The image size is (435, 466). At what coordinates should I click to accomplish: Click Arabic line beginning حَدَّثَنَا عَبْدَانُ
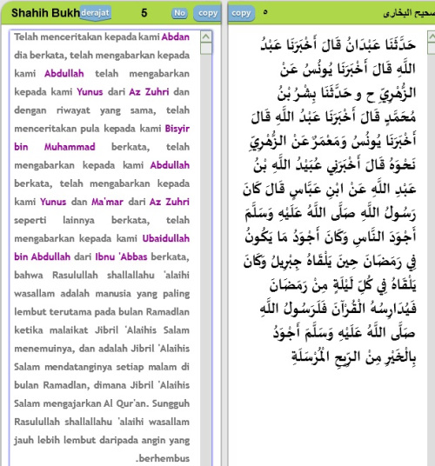[338, 45]
